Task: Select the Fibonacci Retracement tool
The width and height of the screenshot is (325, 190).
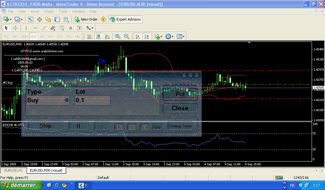Action: [x=62, y=28]
